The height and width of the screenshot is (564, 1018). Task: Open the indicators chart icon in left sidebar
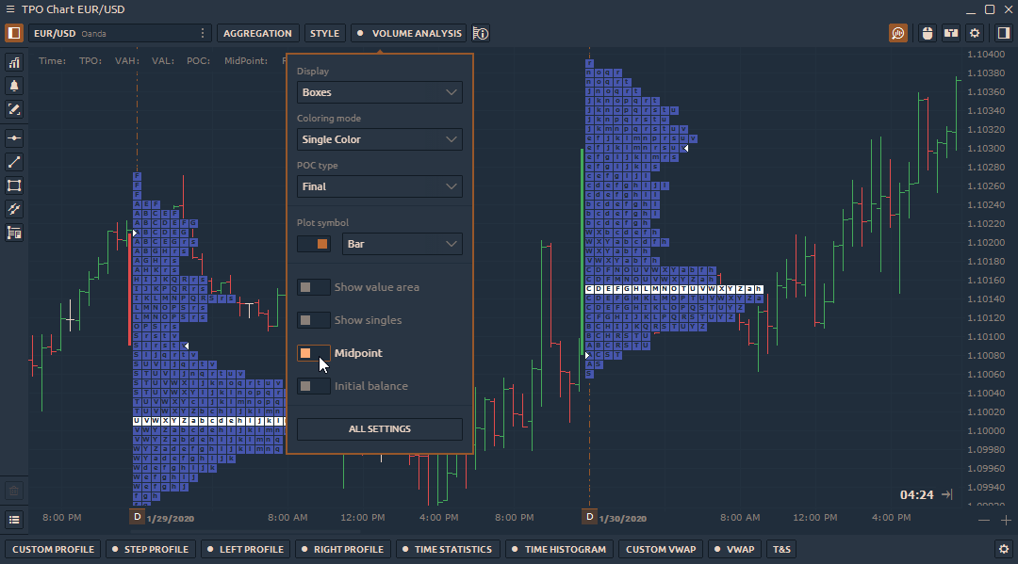point(13,62)
